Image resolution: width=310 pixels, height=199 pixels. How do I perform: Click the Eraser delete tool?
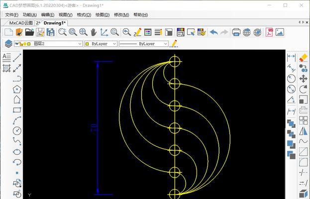(x=303, y=58)
